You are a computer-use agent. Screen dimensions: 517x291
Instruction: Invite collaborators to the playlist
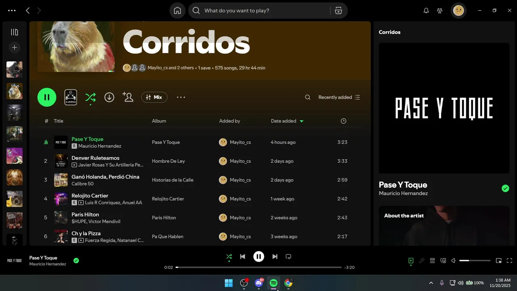(128, 97)
